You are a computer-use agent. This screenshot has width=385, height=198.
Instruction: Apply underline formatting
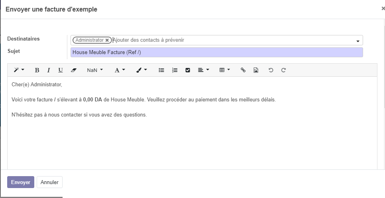61,70
